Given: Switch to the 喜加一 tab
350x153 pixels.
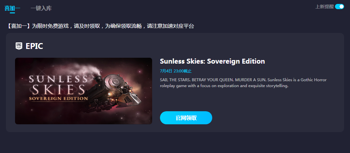Looking at the screenshot, I should pos(12,8).
